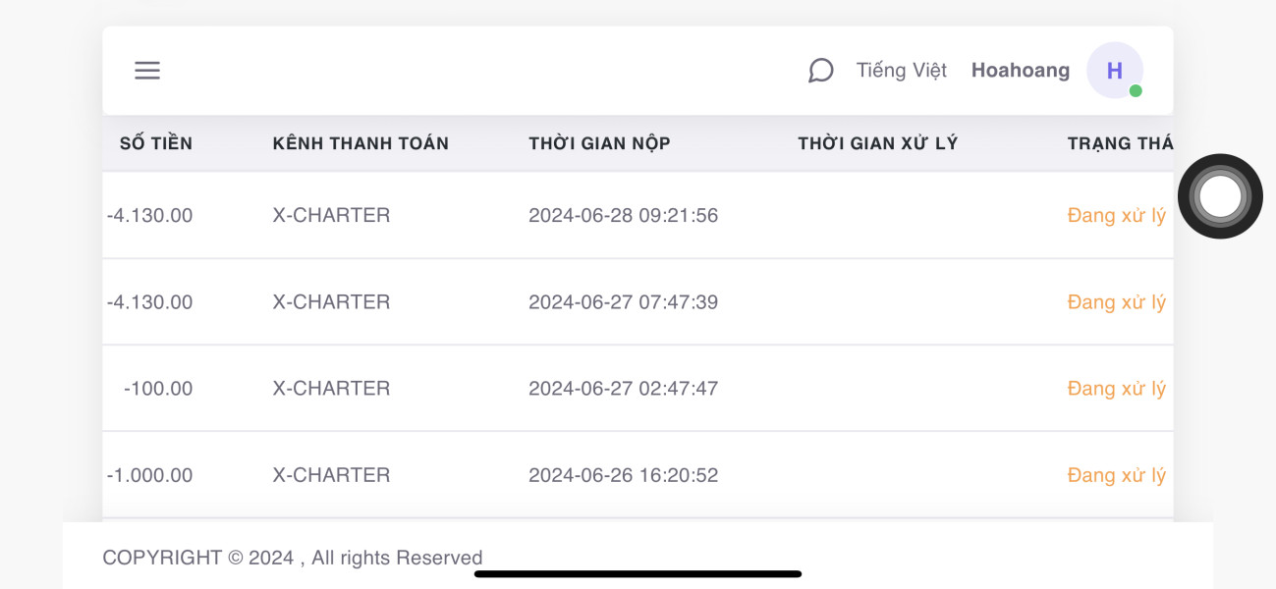Sort by THỜI GIAN XỬ LÝ column header
This screenshot has height=589, width=1276.
877,143
